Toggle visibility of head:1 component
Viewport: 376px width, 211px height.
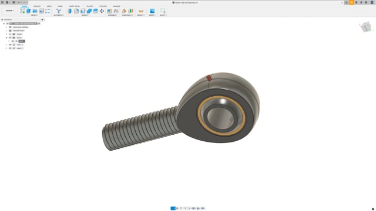tap(10, 45)
